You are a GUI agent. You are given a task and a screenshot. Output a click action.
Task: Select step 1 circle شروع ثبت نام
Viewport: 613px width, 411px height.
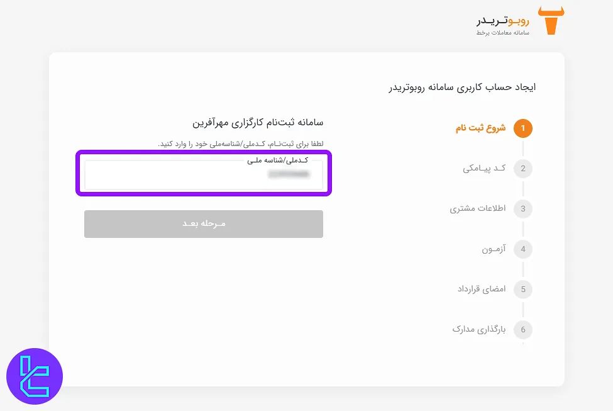[x=522, y=128]
